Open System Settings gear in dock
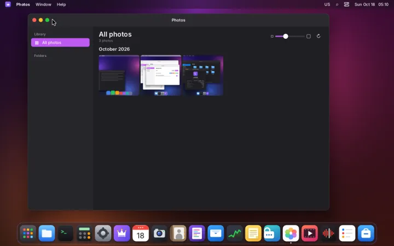The width and height of the screenshot is (394, 246). tap(103, 233)
